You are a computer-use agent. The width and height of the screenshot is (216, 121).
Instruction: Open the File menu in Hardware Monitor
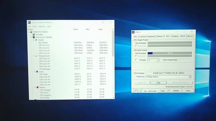point(29,26)
